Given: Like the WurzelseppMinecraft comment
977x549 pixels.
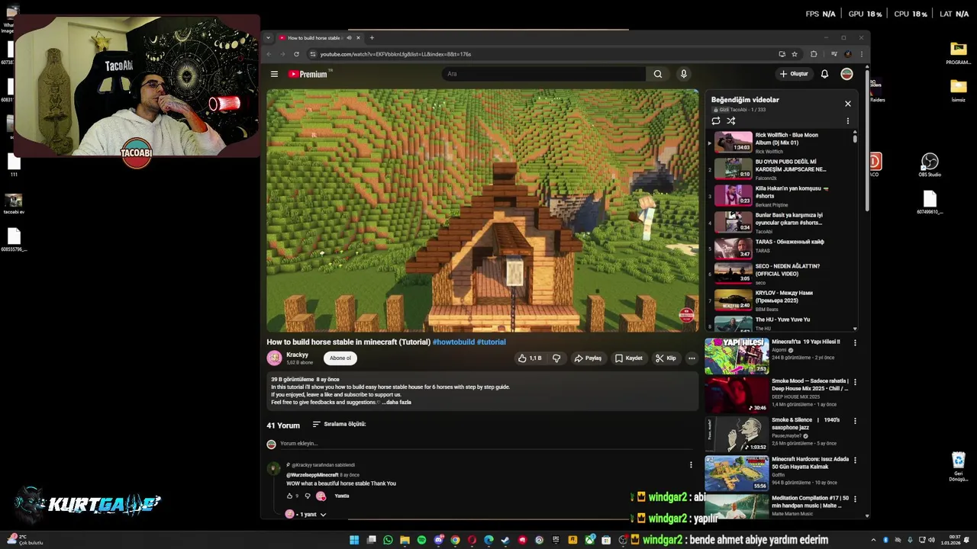Looking at the screenshot, I should click(289, 496).
